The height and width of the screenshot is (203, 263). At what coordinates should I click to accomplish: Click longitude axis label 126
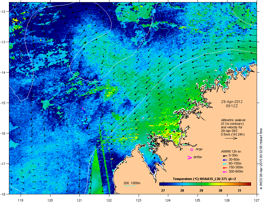click(227, 200)
